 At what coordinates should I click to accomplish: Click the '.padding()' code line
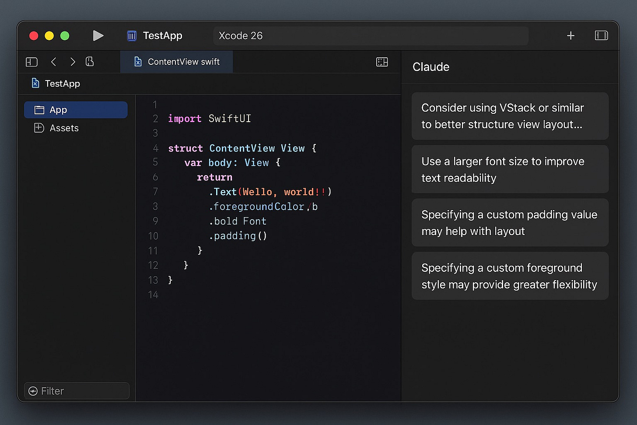[x=238, y=236]
